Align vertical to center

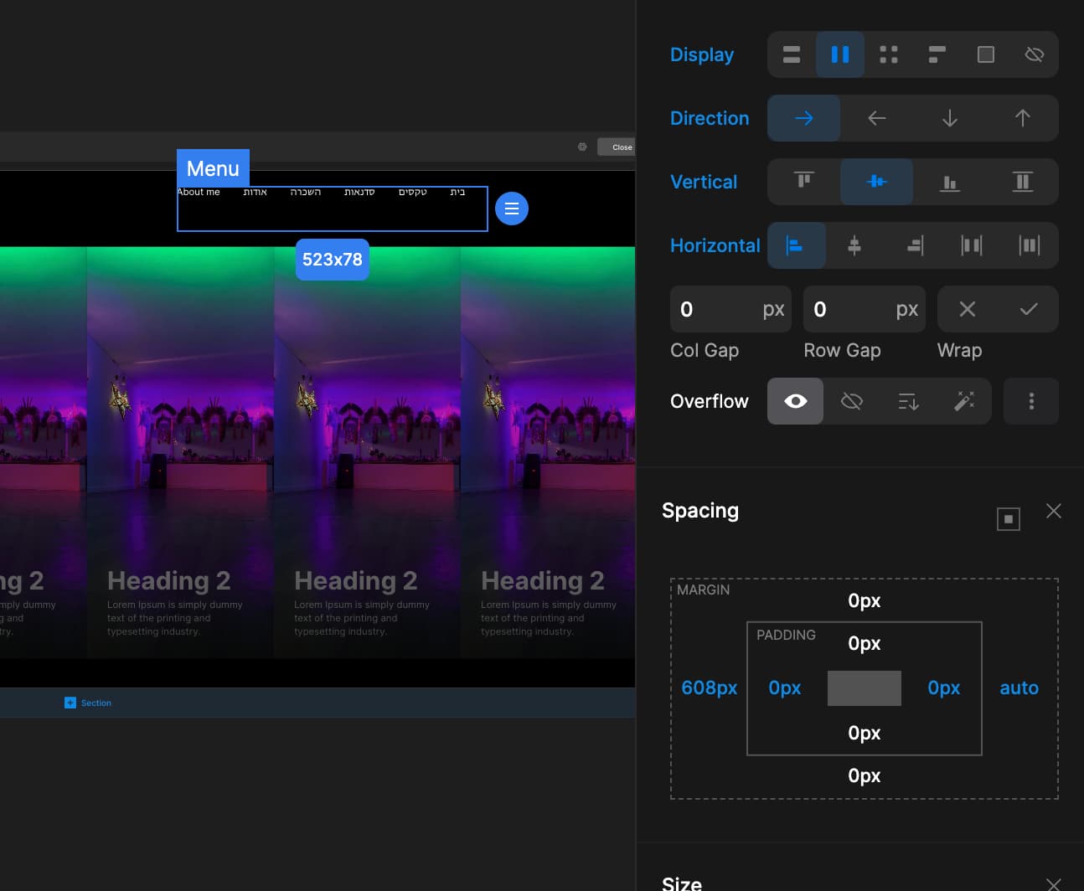877,182
